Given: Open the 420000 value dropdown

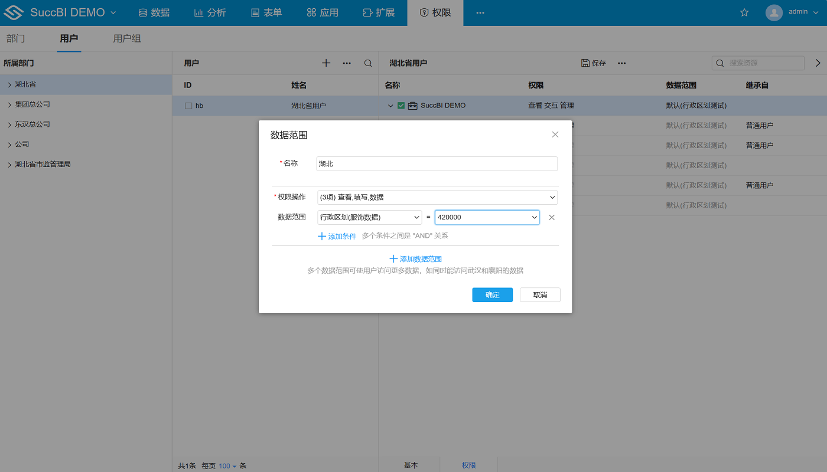Looking at the screenshot, I should [x=487, y=217].
